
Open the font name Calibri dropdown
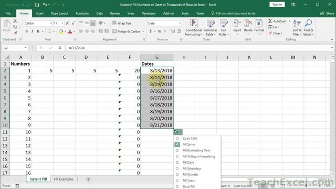(x=51, y=23)
